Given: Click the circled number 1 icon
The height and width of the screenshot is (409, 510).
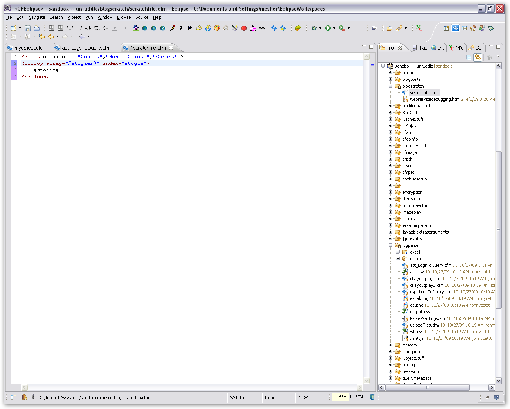Looking at the screenshot, I should click(x=154, y=28).
